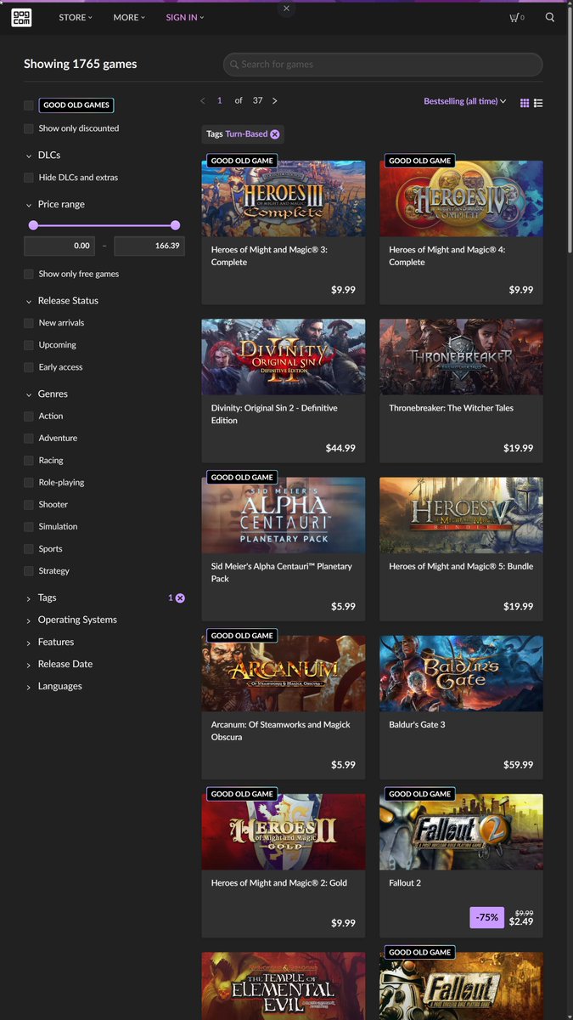Click Baldur's Gate 3 price $59.99
The image size is (573, 1020).
(x=519, y=765)
